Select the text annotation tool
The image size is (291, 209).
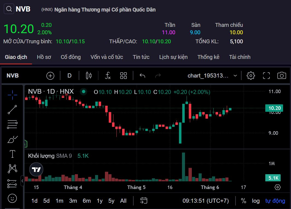click(12, 154)
